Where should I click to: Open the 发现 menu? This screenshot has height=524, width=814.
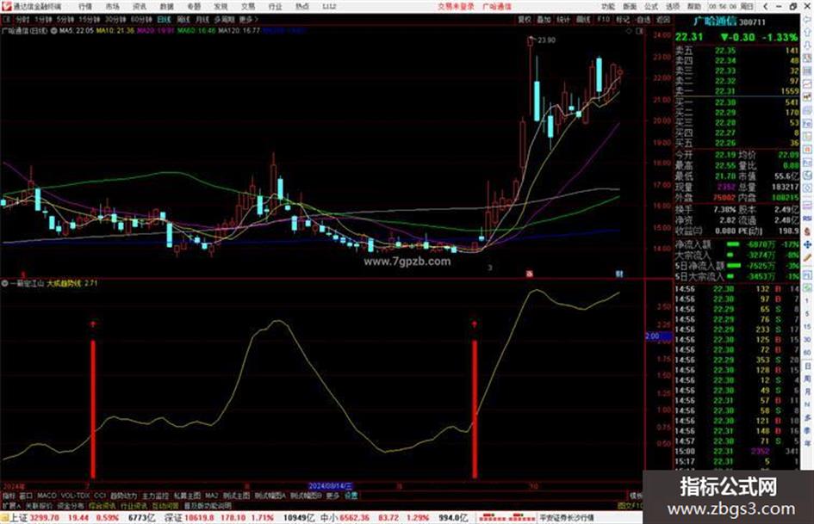tap(221, 6)
